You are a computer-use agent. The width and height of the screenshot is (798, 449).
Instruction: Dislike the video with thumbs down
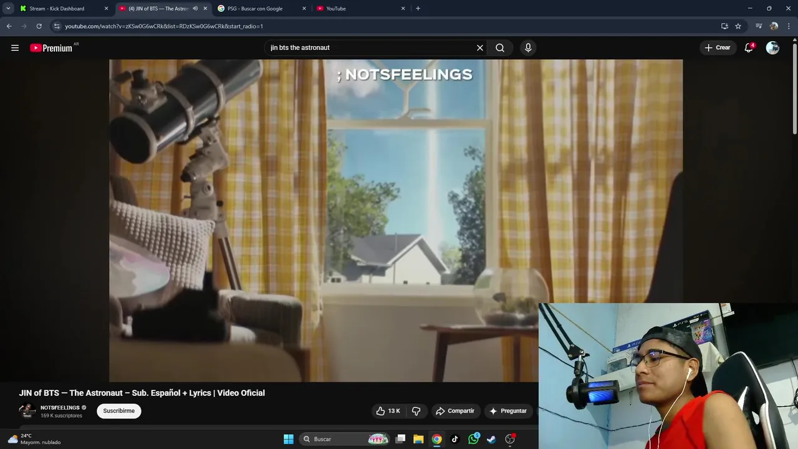point(416,411)
